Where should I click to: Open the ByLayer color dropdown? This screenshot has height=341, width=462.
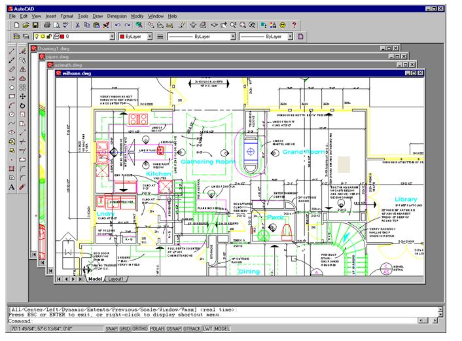tap(149, 37)
